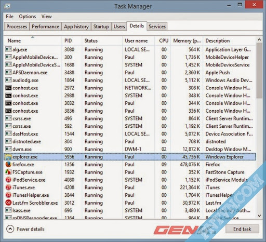Click the iTunes.exe music icon
Screen dimensions: 266x242
(x=8, y=187)
